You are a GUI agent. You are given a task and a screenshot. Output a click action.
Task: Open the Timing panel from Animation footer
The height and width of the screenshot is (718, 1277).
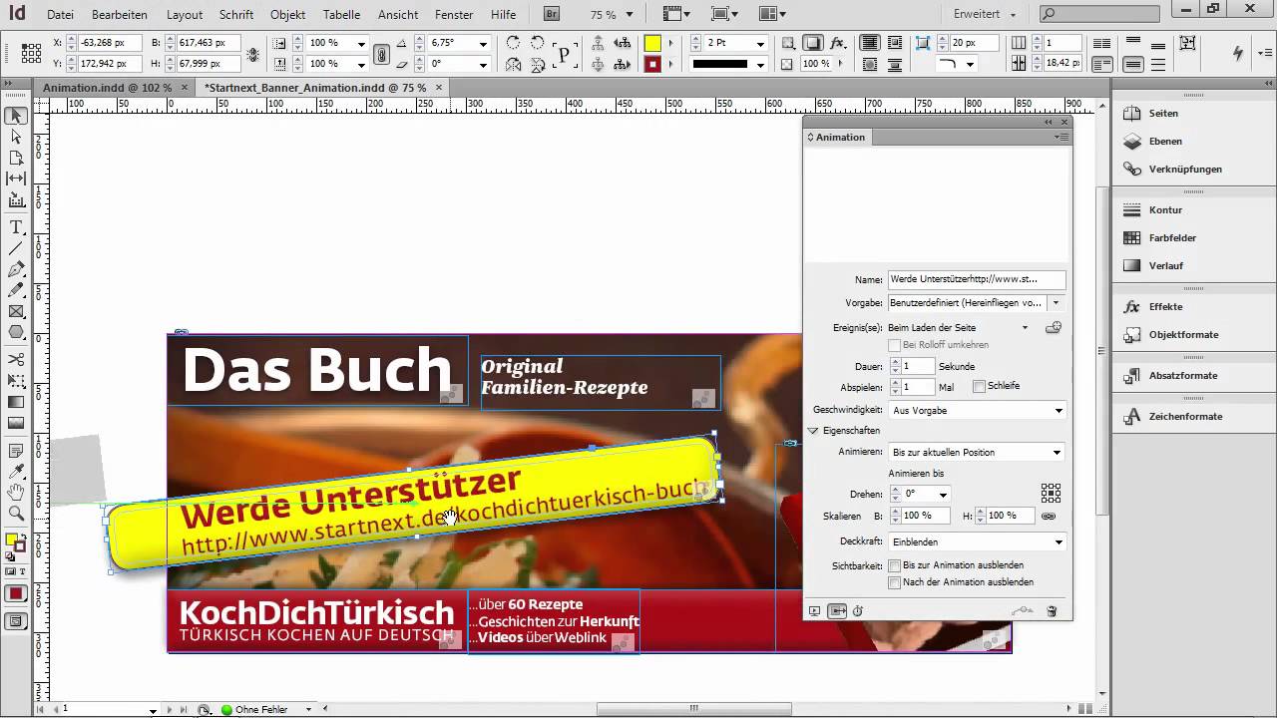point(858,611)
